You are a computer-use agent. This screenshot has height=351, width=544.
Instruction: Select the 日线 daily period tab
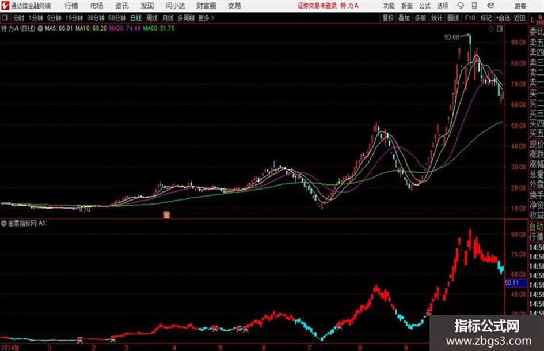click(x=136, y=18)
